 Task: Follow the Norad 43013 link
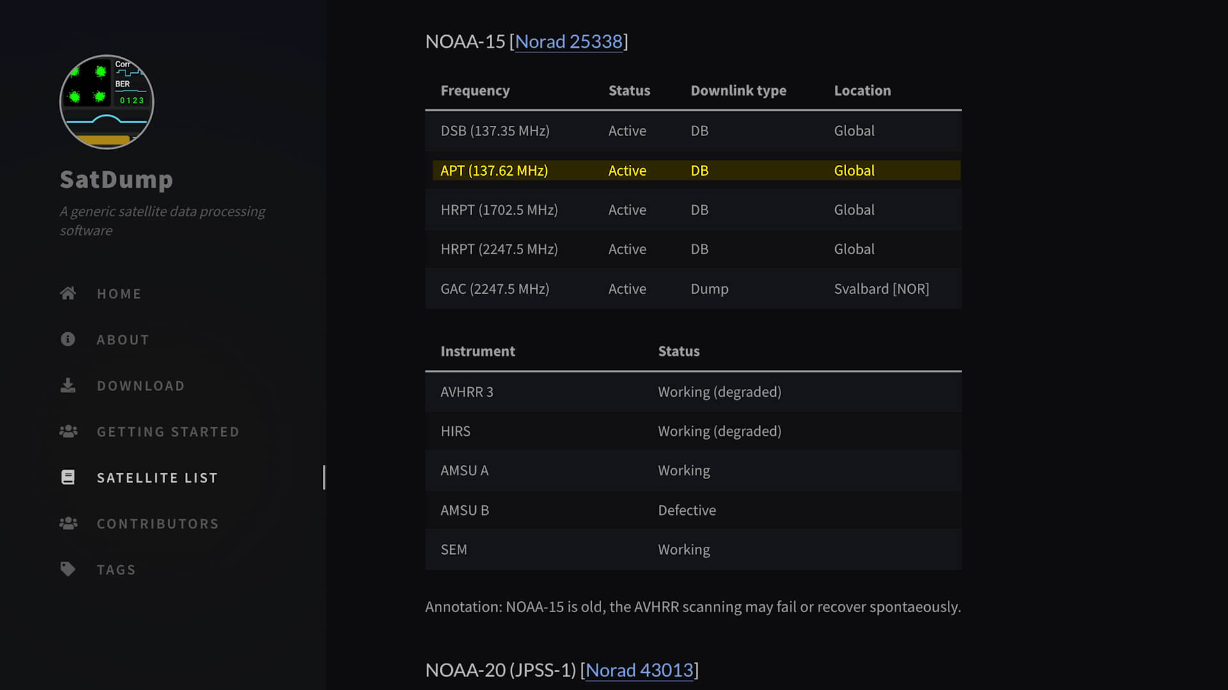(640, 670)
